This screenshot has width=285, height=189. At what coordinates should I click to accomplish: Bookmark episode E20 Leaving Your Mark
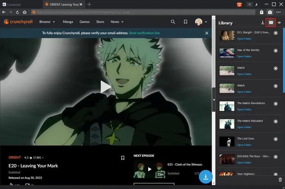122,158
